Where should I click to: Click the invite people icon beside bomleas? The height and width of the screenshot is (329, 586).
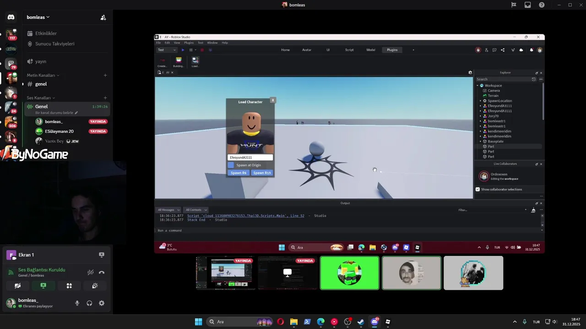(x=103, y=17)
